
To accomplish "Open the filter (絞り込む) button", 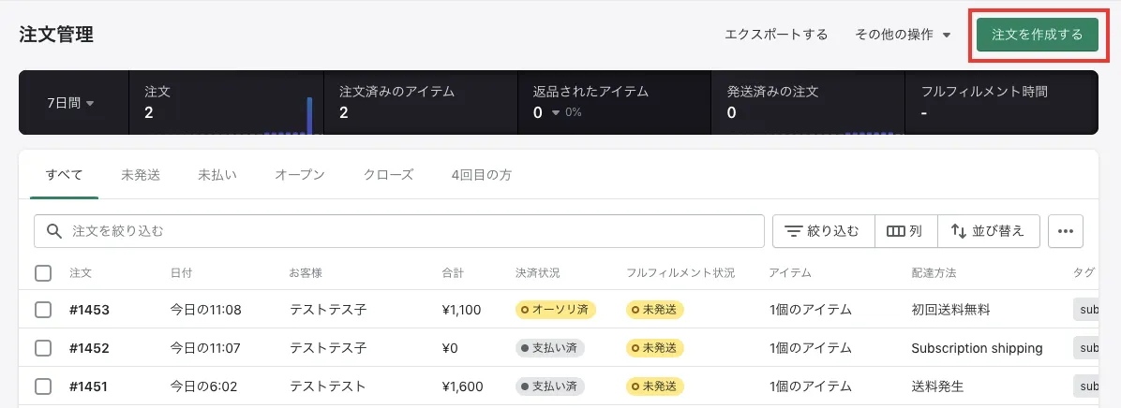I will [x=823, y=231].
